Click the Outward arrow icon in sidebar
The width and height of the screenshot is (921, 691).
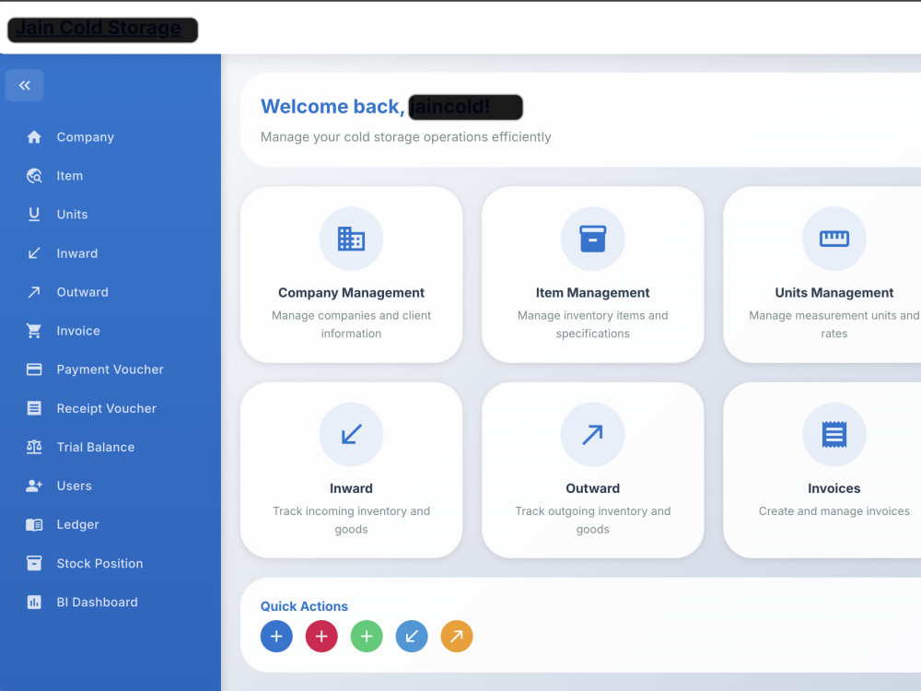pos(34,292)
